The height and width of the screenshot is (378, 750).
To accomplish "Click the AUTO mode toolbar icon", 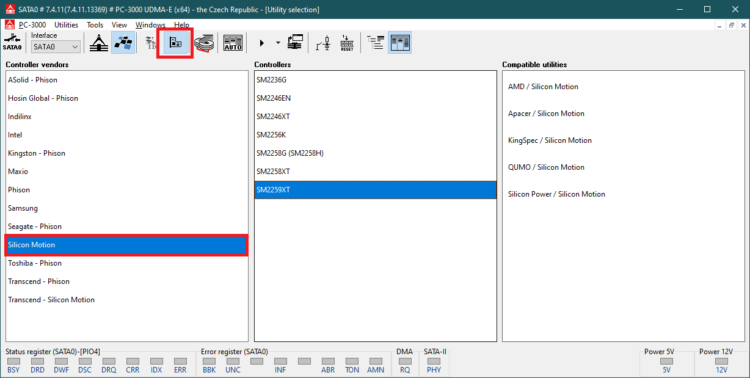I will 233,43.
